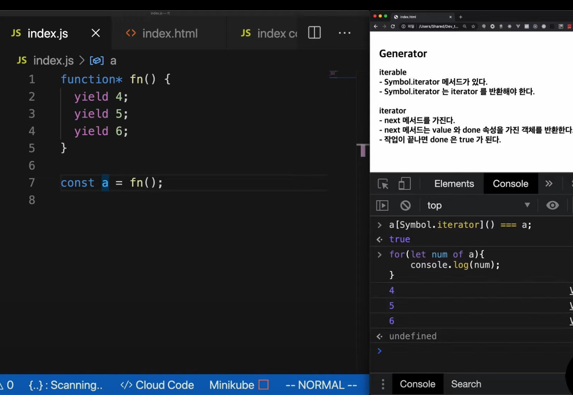This screenshot has height=395, width=573.
Task: Open Cloud Code from the status bar
Action: [157, 385]
